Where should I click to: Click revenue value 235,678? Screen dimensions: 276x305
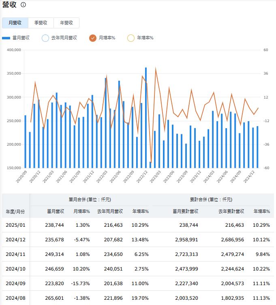[54, 240]
